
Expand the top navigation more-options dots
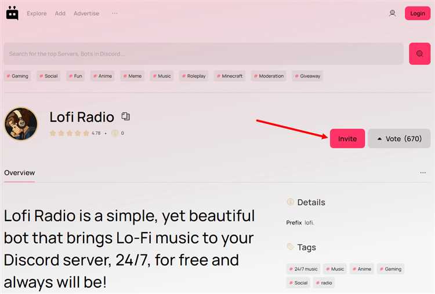point(115,13)
